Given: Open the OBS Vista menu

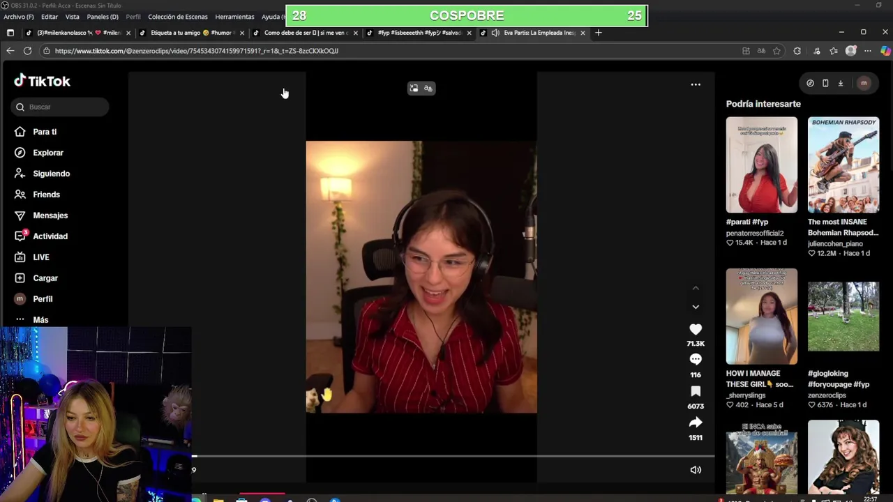Looking at the screenshot, I should click(72, 17).
